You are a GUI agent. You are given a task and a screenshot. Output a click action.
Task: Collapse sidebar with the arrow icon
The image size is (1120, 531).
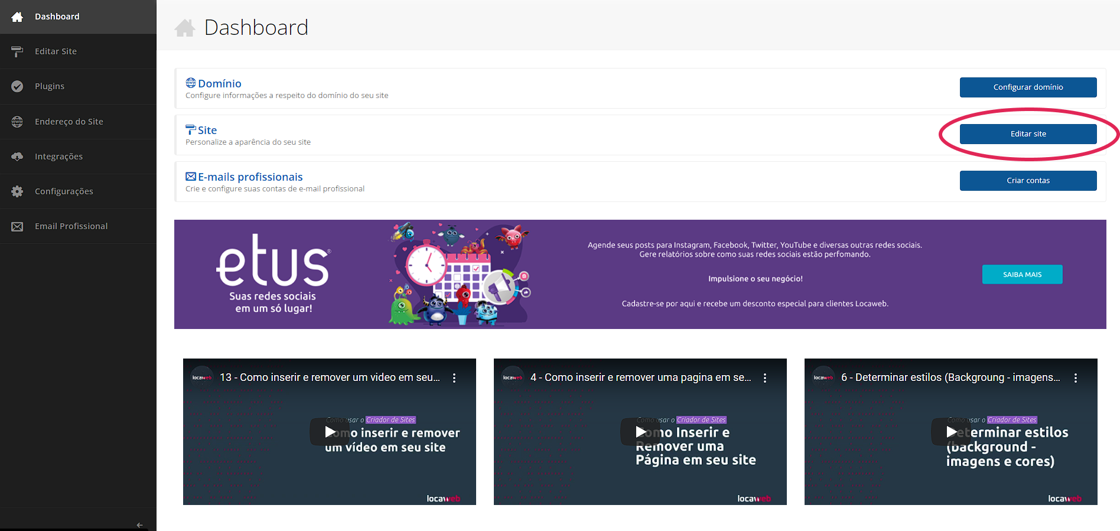point(139,525)
